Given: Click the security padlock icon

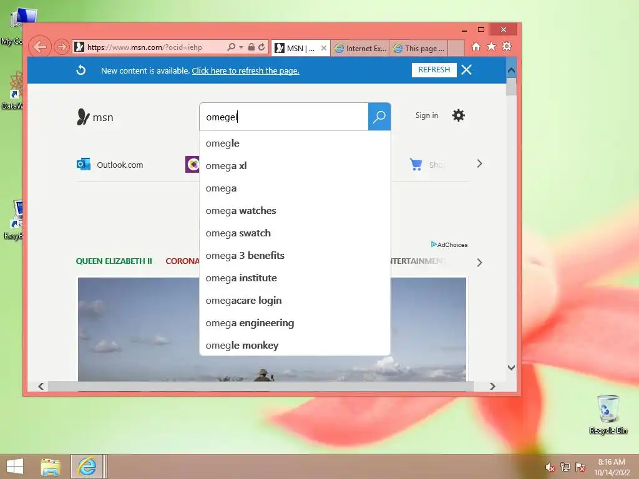Looking at the screenshot, I should coord(251,47).
